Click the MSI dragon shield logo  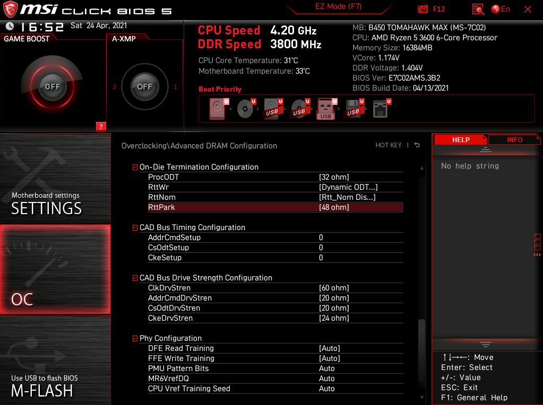pyautogui.click(x=10, y=10)
